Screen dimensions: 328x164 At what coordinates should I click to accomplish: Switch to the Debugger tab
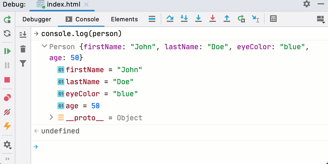(37, 19)
